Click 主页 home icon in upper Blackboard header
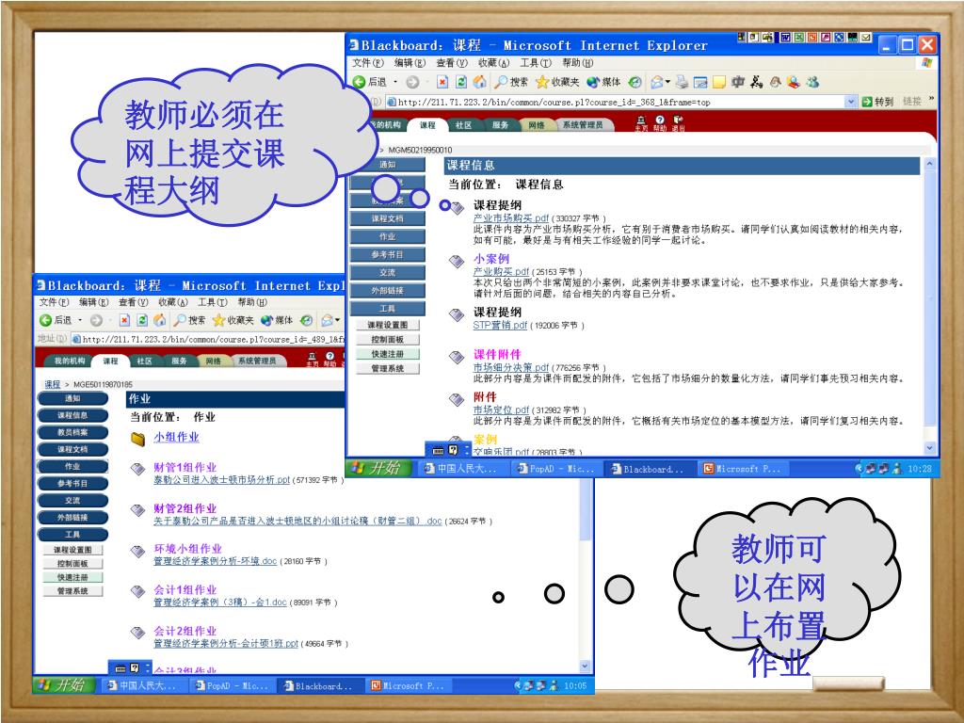 641,123
